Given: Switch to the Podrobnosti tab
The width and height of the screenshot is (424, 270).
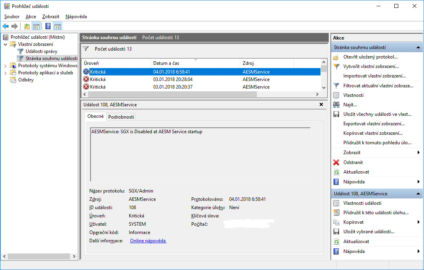Looking at the screenshot, I should (x=121, y=117).
